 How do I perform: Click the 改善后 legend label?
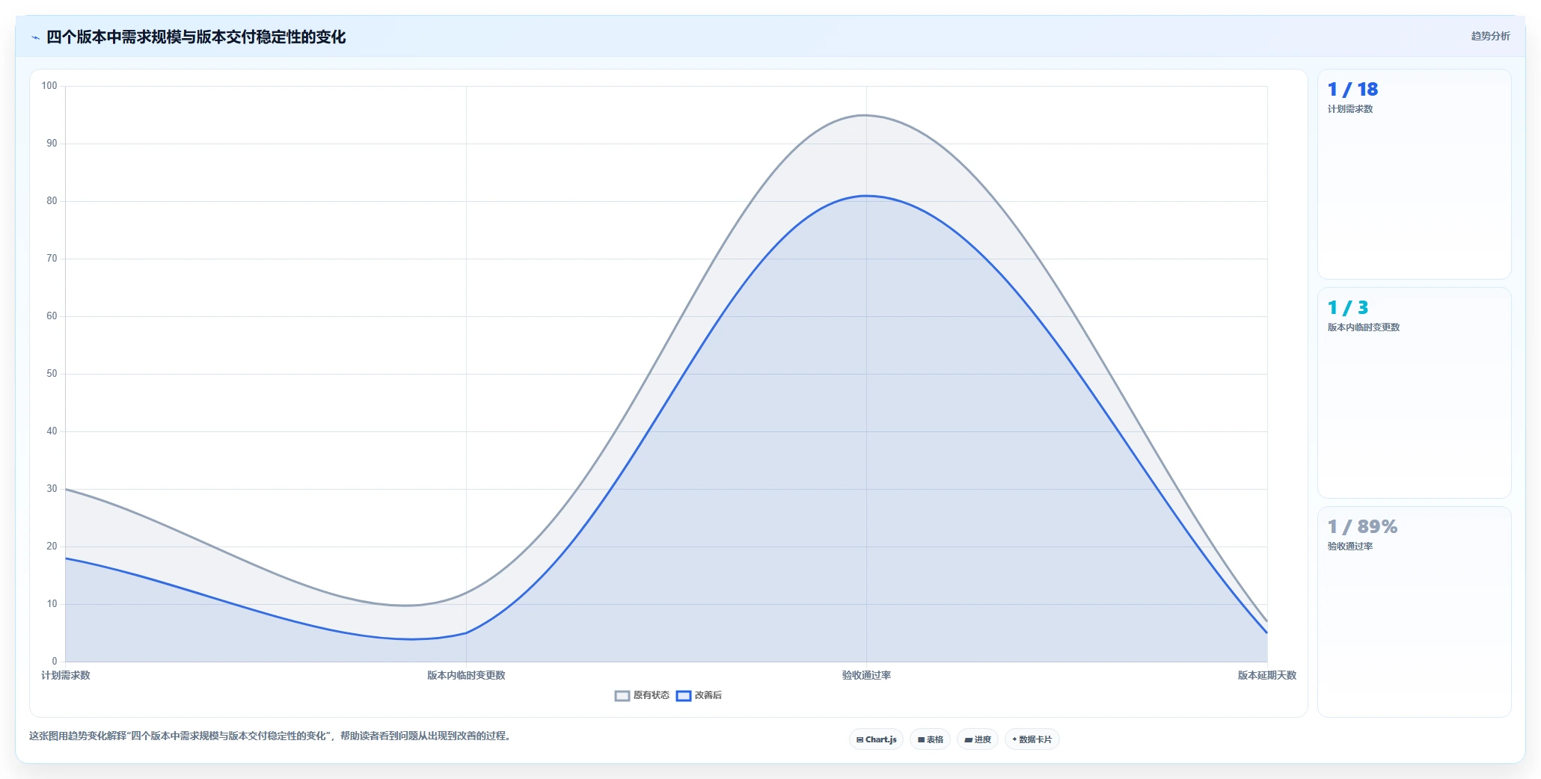coord(708,695)
